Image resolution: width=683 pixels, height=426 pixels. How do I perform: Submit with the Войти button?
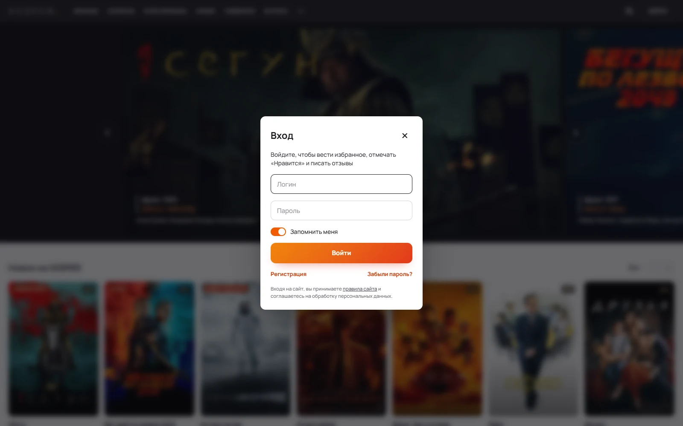pos(341,253)
